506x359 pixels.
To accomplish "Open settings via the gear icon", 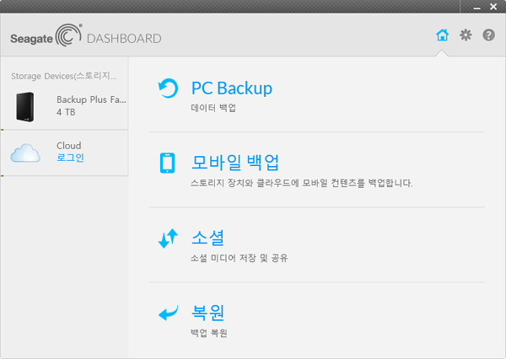I will 466,35.
